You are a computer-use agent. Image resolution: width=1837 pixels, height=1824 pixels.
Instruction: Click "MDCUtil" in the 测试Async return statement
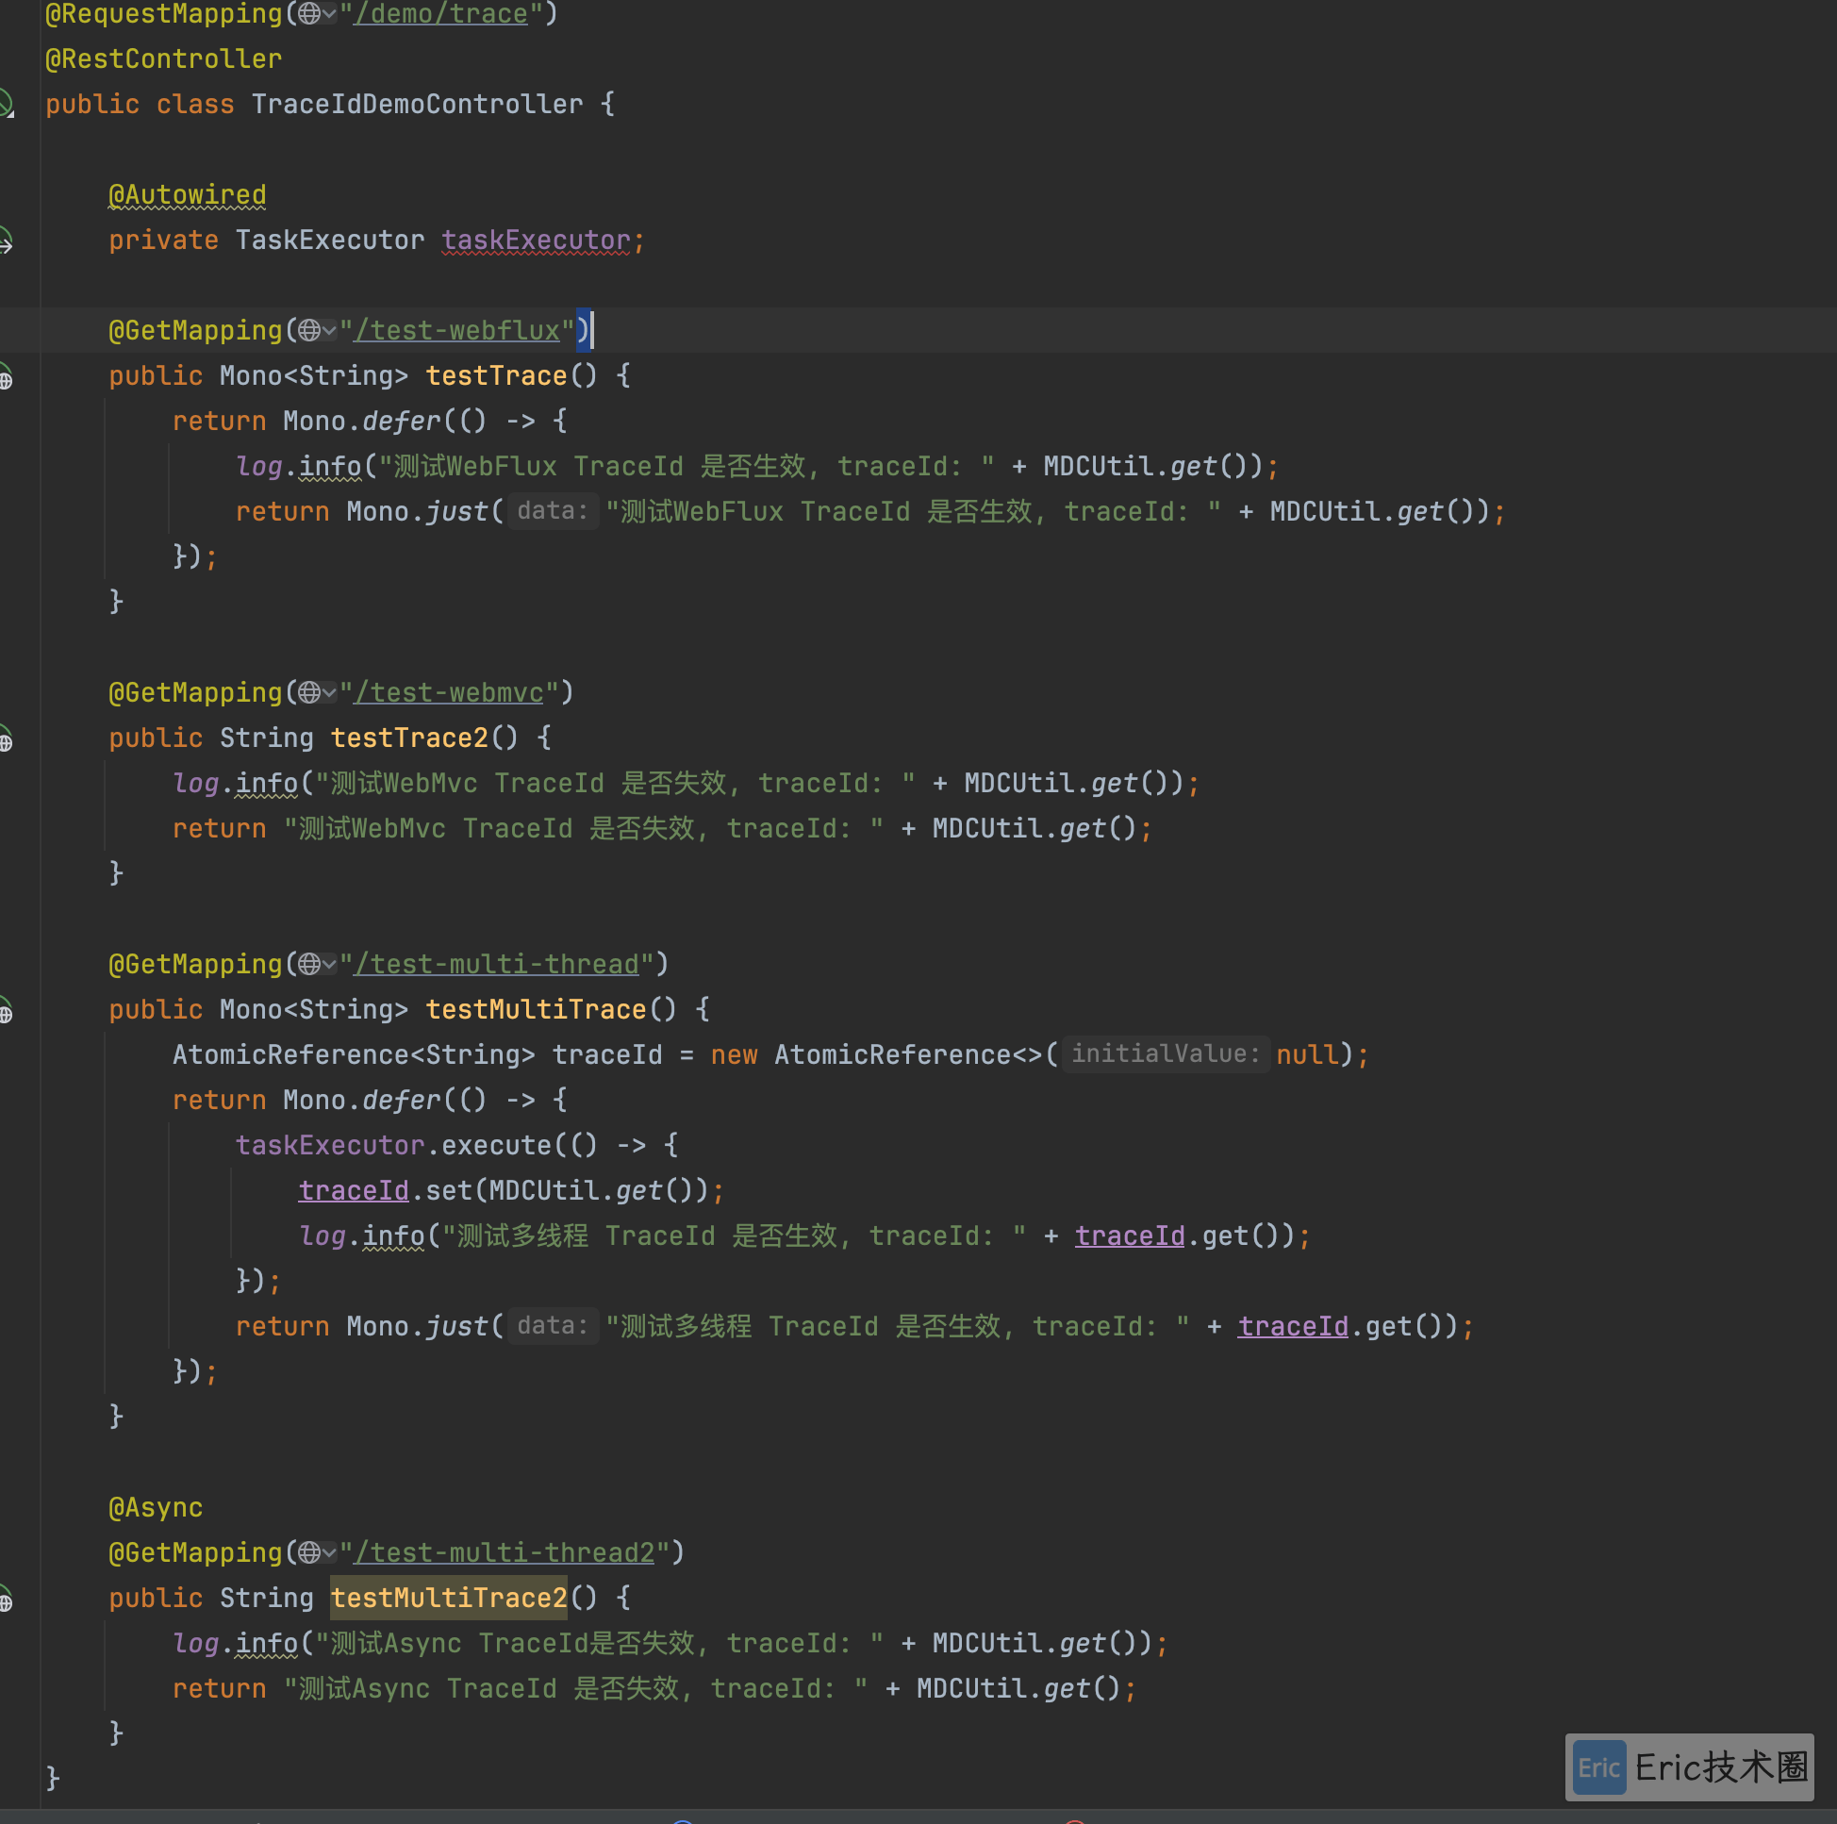click(x=971, y=1689)
